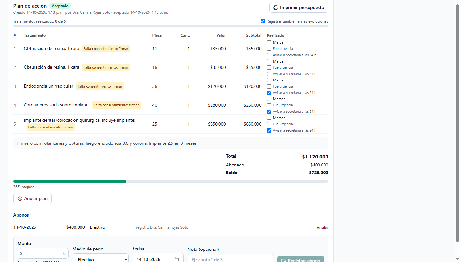
Task: Uncheck Avisar a secretaría for Endodoncia unirradicular
Action: (269, 93)
